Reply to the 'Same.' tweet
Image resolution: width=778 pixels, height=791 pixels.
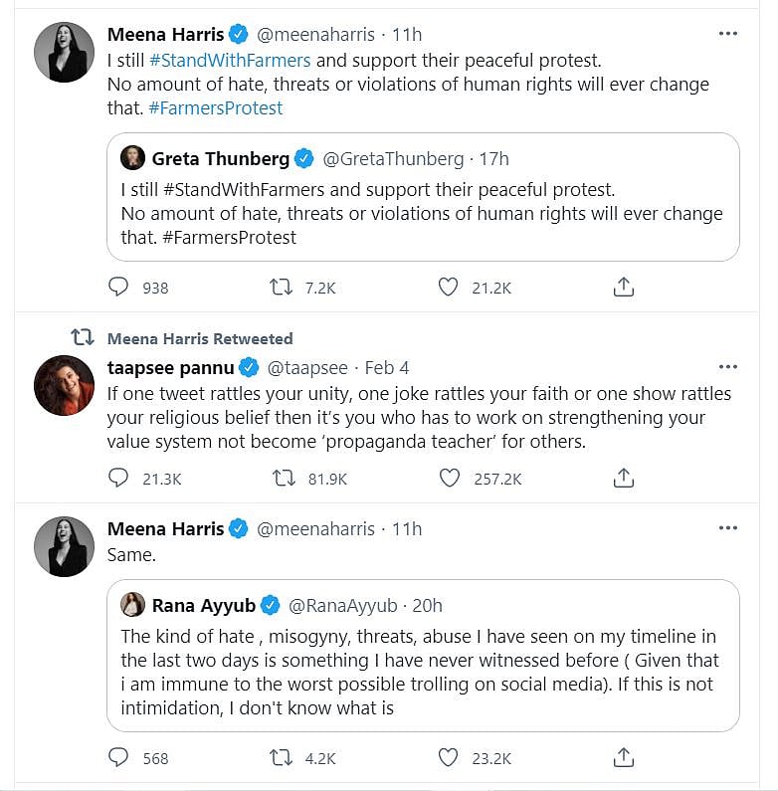(118, 758)
